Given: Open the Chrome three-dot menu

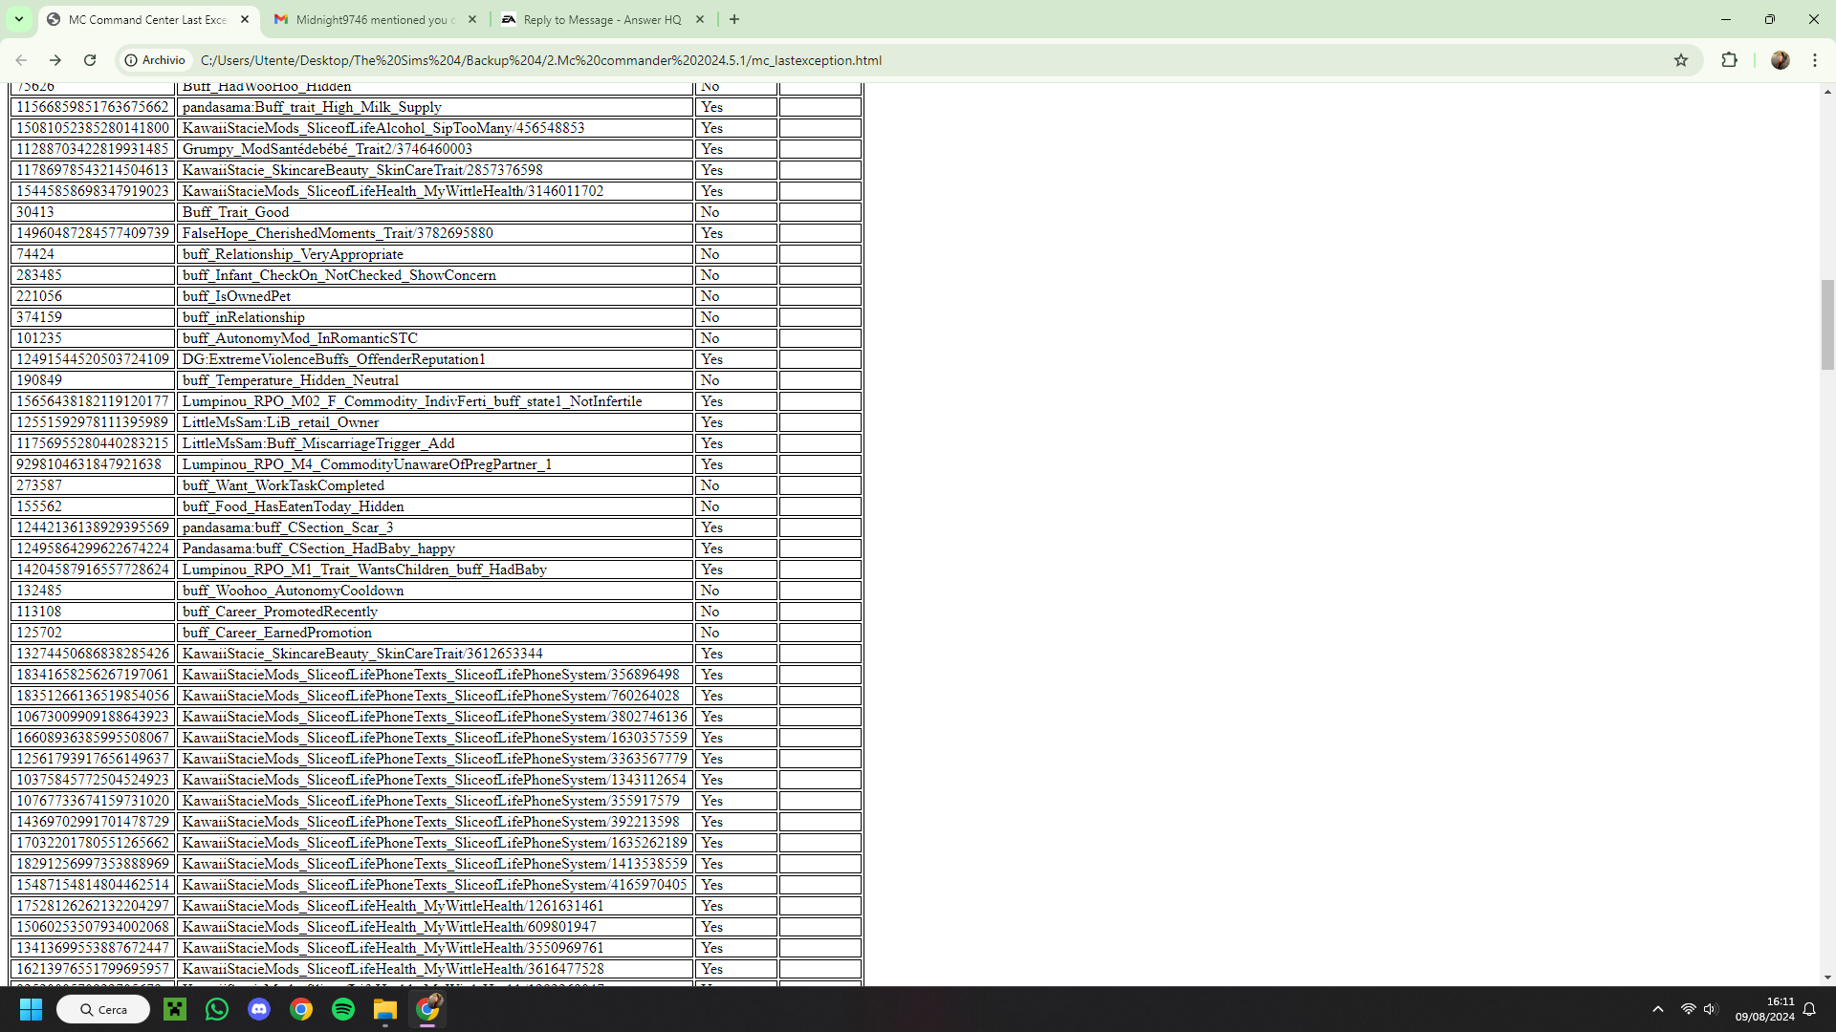Looking at the screenshot, I should pos(1817,60).
